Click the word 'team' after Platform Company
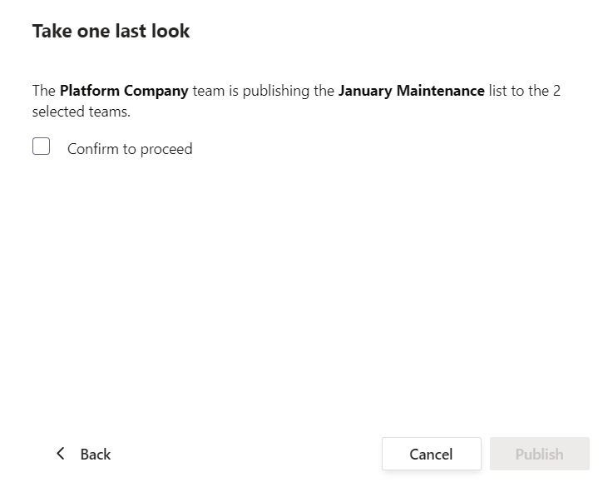The width and height of the screenshot is (603, 502). pyautogui.click(x=207, y=91)
